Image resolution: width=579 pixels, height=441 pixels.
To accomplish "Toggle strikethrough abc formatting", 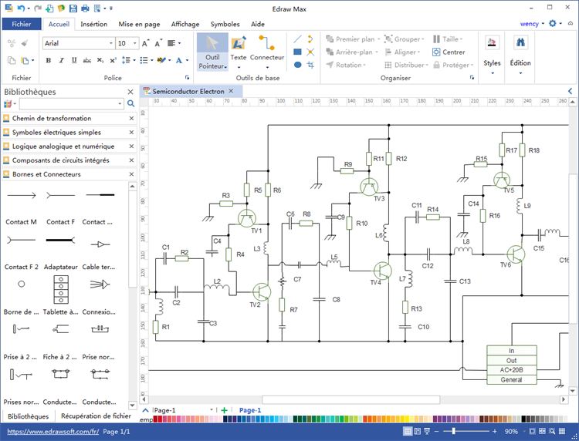I will coord(86,60).
